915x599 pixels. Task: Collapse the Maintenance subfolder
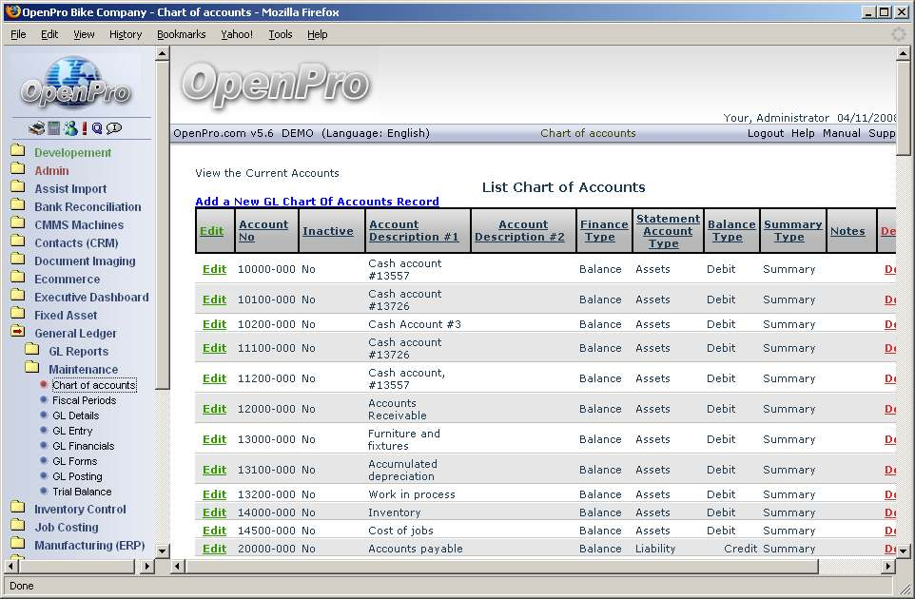pos(83,369)
